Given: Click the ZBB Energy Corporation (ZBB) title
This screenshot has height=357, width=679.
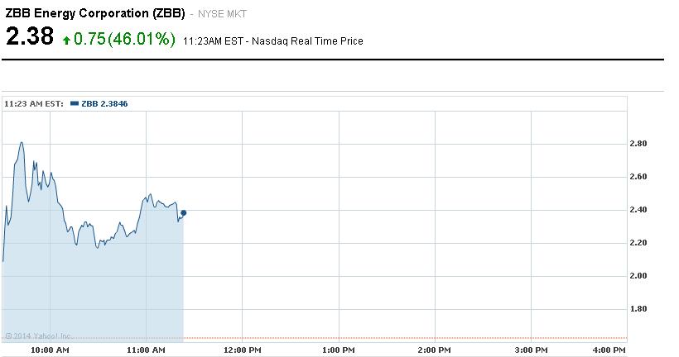Looking at the screenshot, I should (x=95, y=15).
